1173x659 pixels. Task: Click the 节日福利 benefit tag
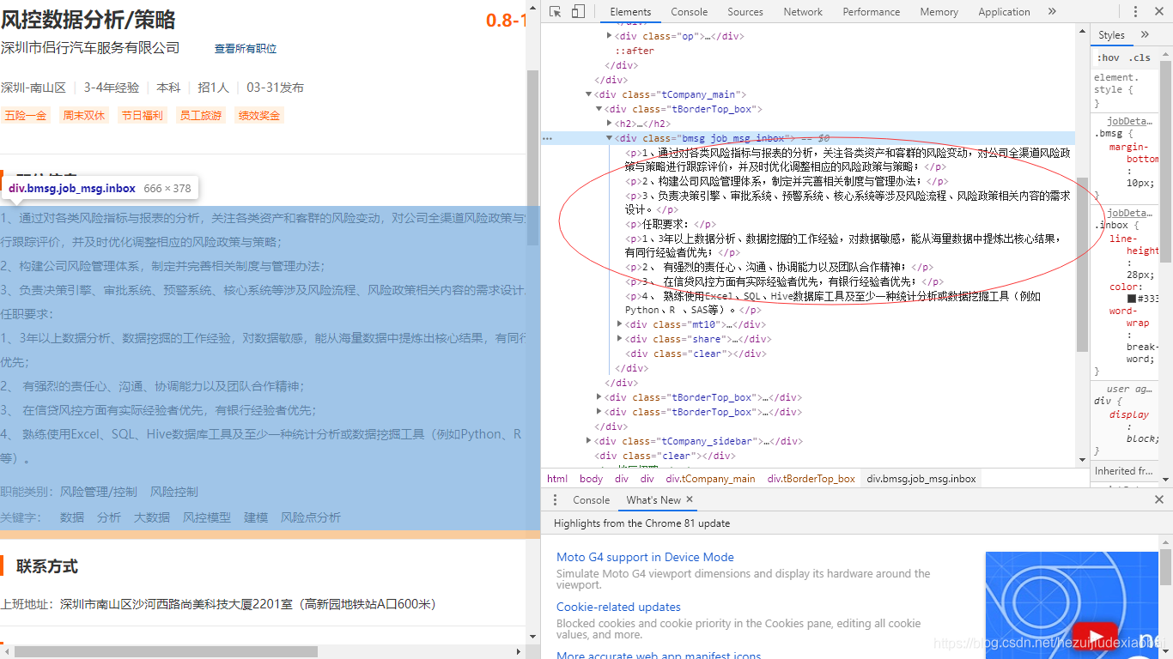point(142,115)
